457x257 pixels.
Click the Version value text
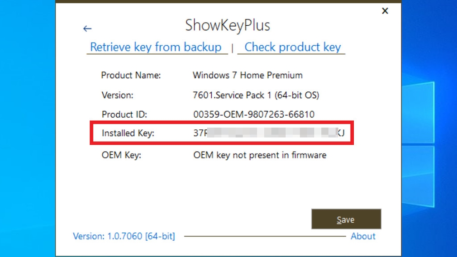pyautogui.click(x=256, y=95)
